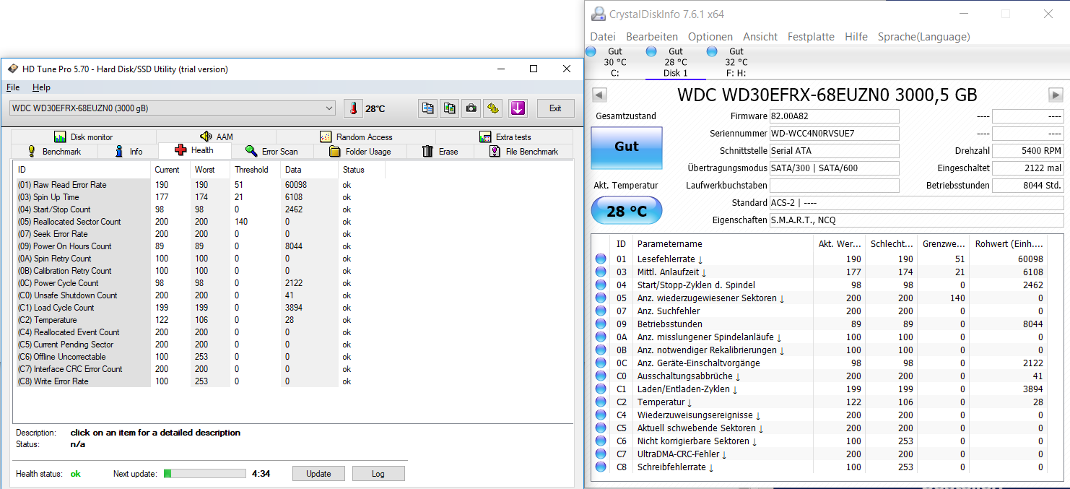Open the Info tab in HD Tune

(x=129, y=152)
